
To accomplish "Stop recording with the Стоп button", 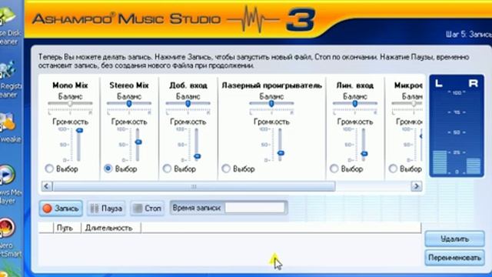I will coord(147,209).
